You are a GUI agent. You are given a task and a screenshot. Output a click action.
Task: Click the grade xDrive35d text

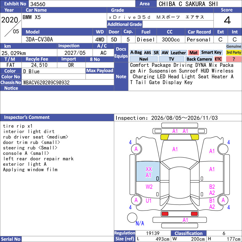coord(129,17)
